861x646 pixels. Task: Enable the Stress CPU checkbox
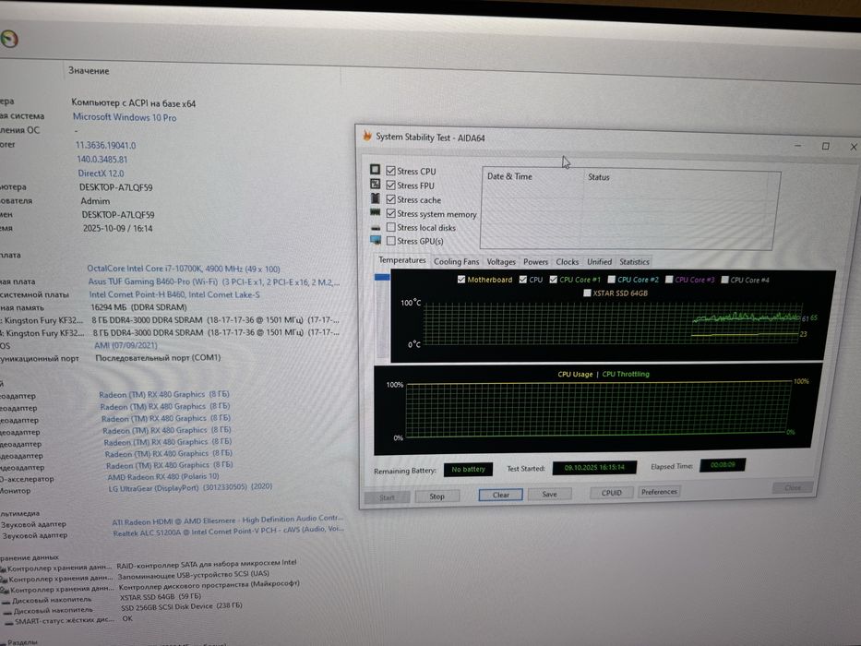pos(391,171)
